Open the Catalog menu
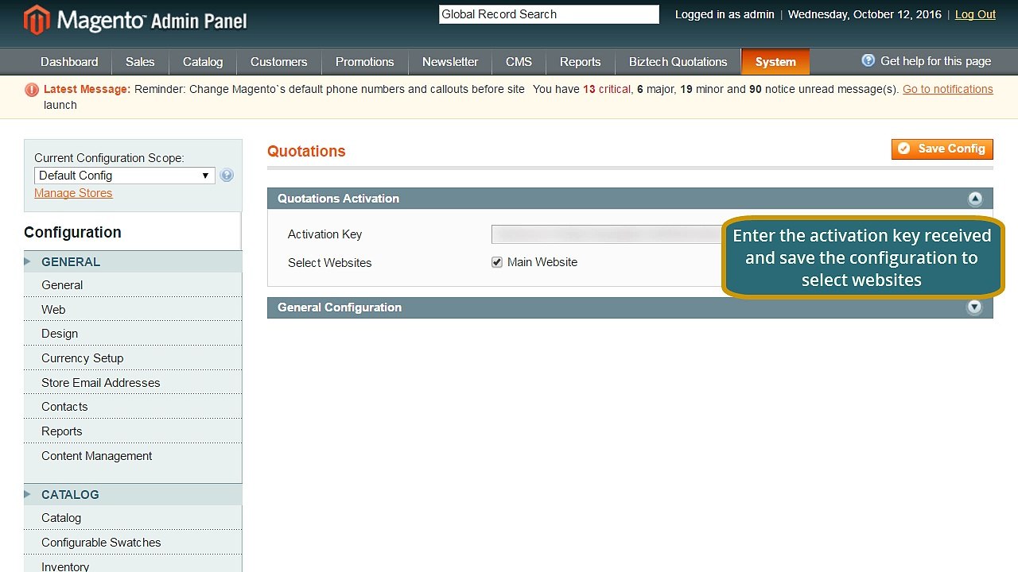Viewport: 1018px width, 572px height. [x=203, y=62]
